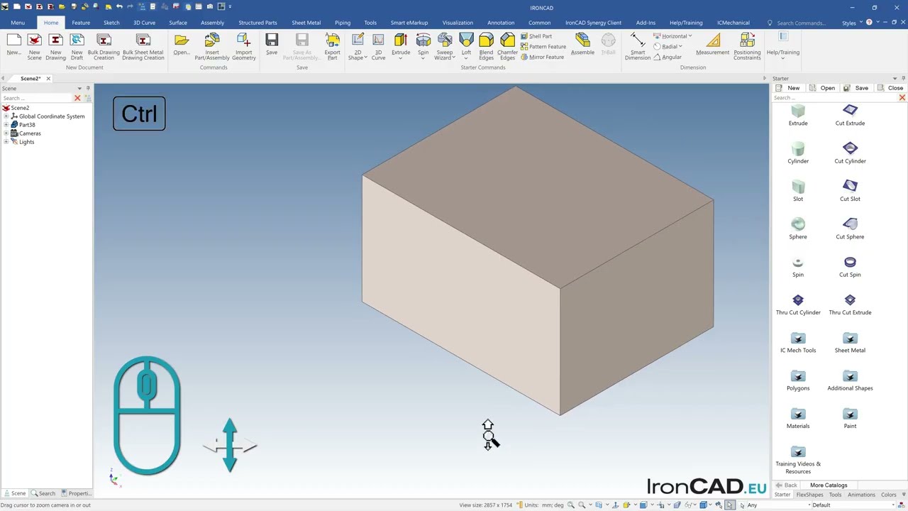908x511 pixels.
Task: Open the Sweep Wizard tool
Action: point(445,45)
